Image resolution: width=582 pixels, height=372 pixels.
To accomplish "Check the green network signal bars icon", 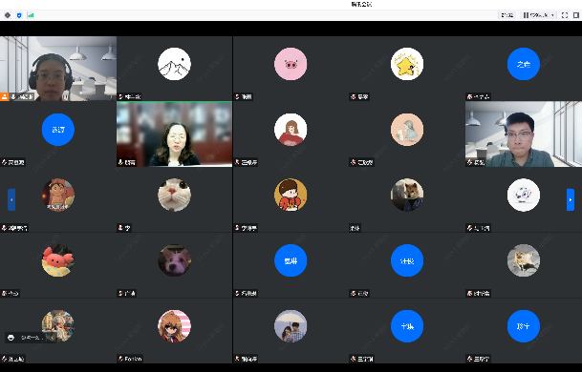I will [x=31, y=15].
